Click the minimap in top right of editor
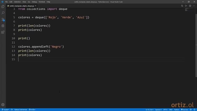 [190, 10]
